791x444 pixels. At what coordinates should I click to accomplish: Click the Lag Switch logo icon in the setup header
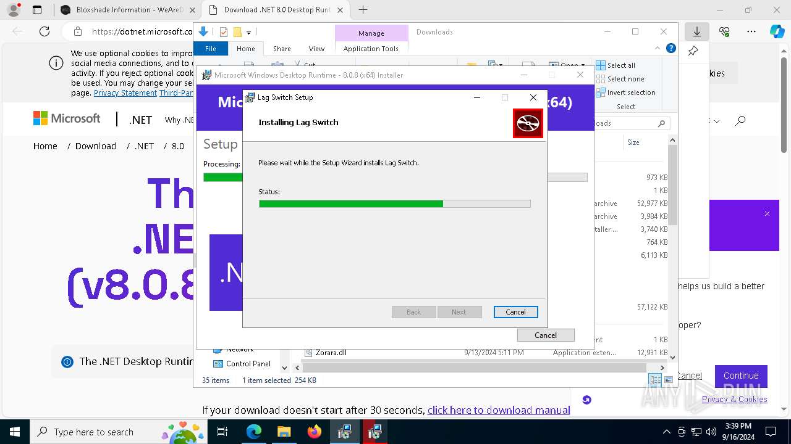pyautogui.click(x=528, y=123)
